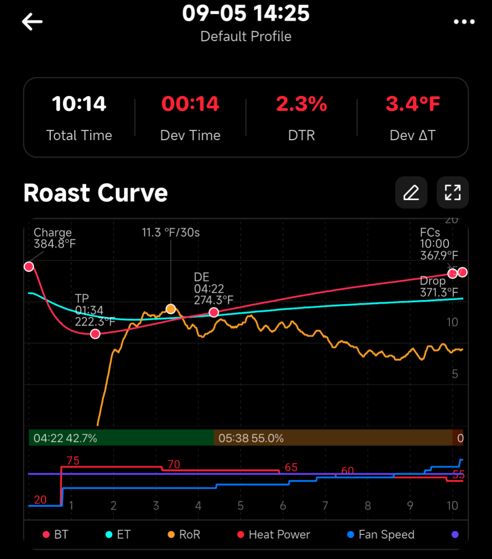The image size is (492, 559).
Task: Tap the Default Profile subtitle
Action: [246, 36]
